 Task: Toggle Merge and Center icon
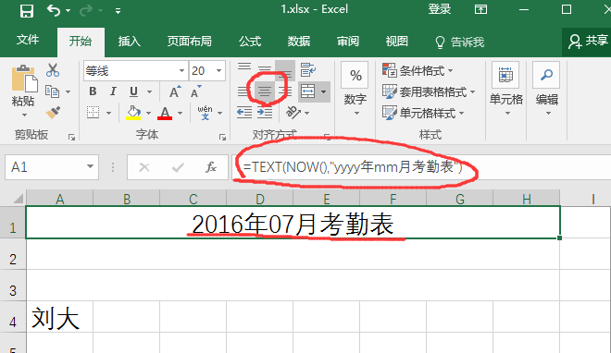coord(308,91)
